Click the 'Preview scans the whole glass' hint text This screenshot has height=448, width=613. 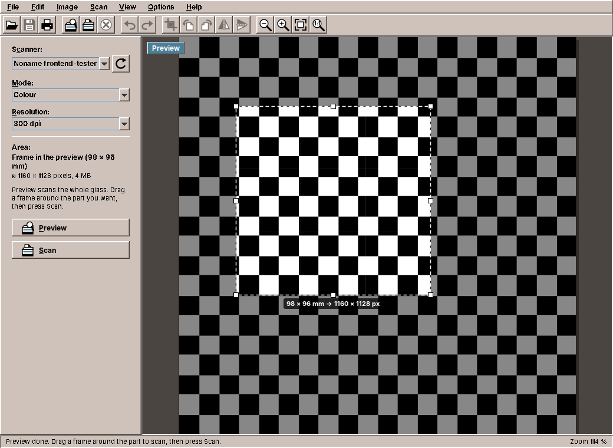68,198
